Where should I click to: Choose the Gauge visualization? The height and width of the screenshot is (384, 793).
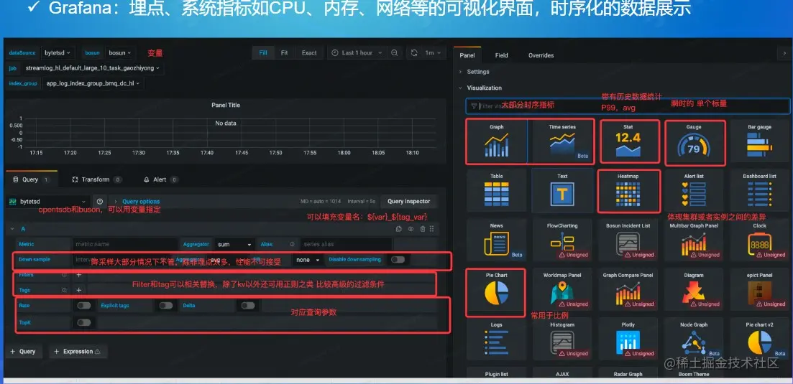(x=694, y=141)
